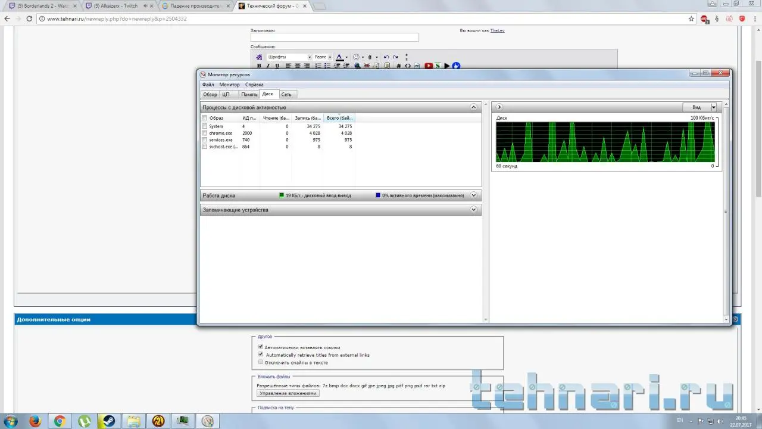Click the smiley emoticon icon in editor
The image size is (762, 429).
pyautogui.click(x=356, y=57)
